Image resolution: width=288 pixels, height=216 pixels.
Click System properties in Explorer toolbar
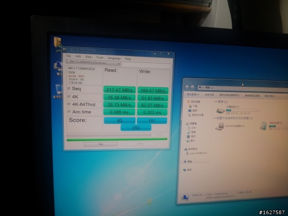(x=209, y=94)
